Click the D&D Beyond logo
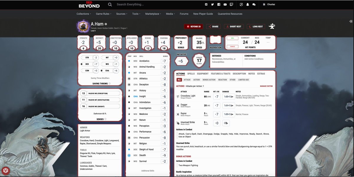 click(89, 4)
